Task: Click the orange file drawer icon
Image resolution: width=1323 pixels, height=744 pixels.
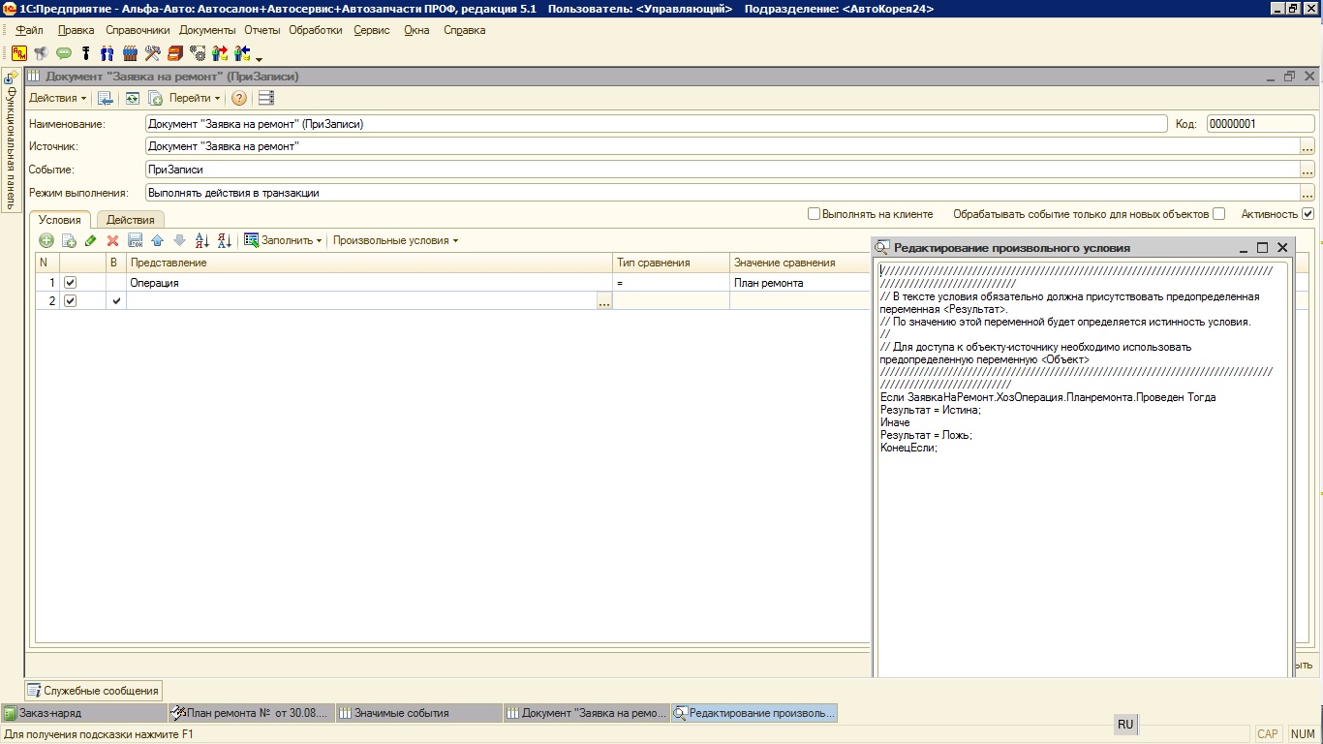Action: 174,53
